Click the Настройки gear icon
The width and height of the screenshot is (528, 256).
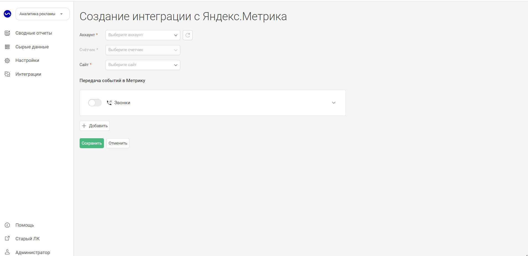tap(7, 61)
